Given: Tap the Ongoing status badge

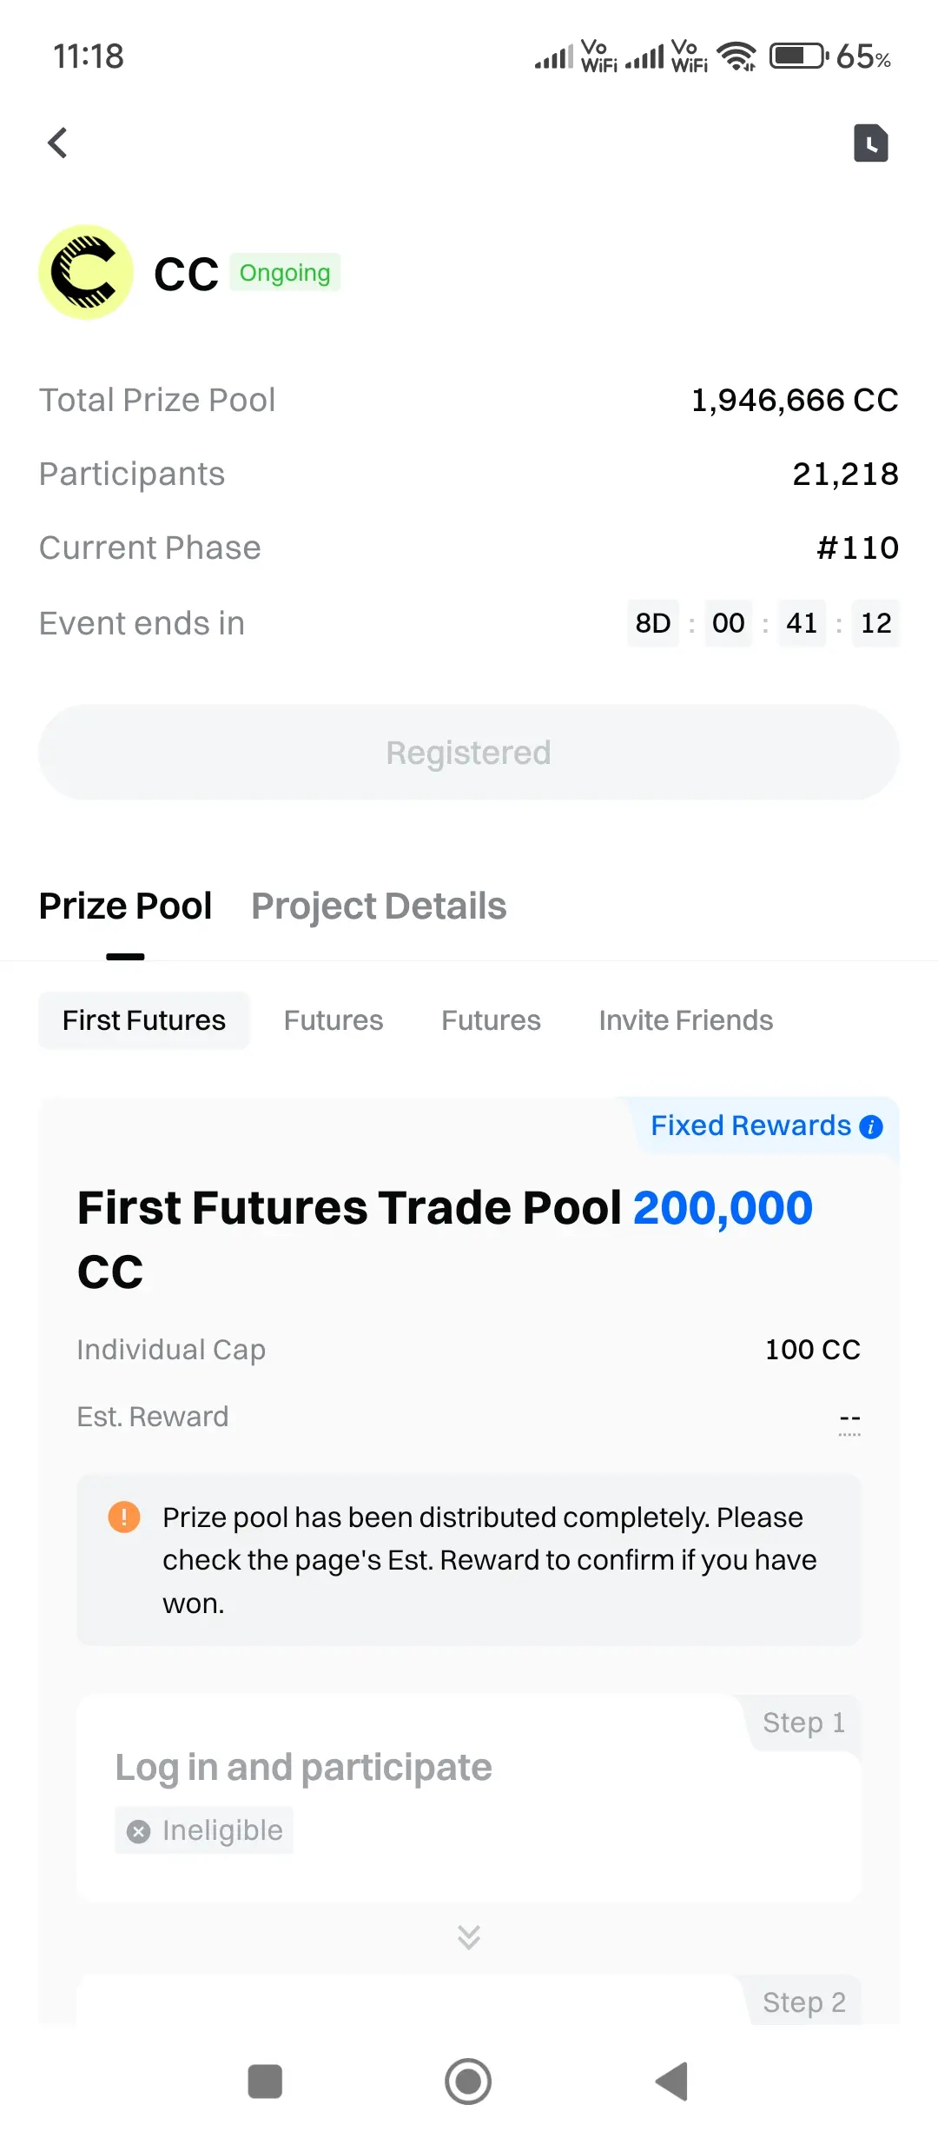Looking at the screenshot, I should tap(285, 273).
